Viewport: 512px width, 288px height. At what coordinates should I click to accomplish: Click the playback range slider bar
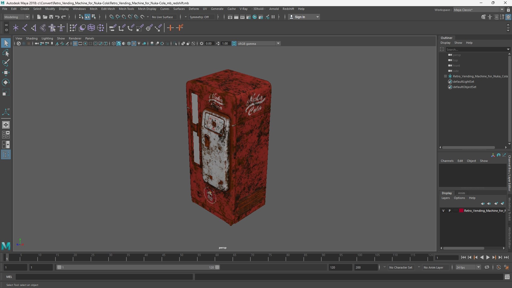click(138, 267)
